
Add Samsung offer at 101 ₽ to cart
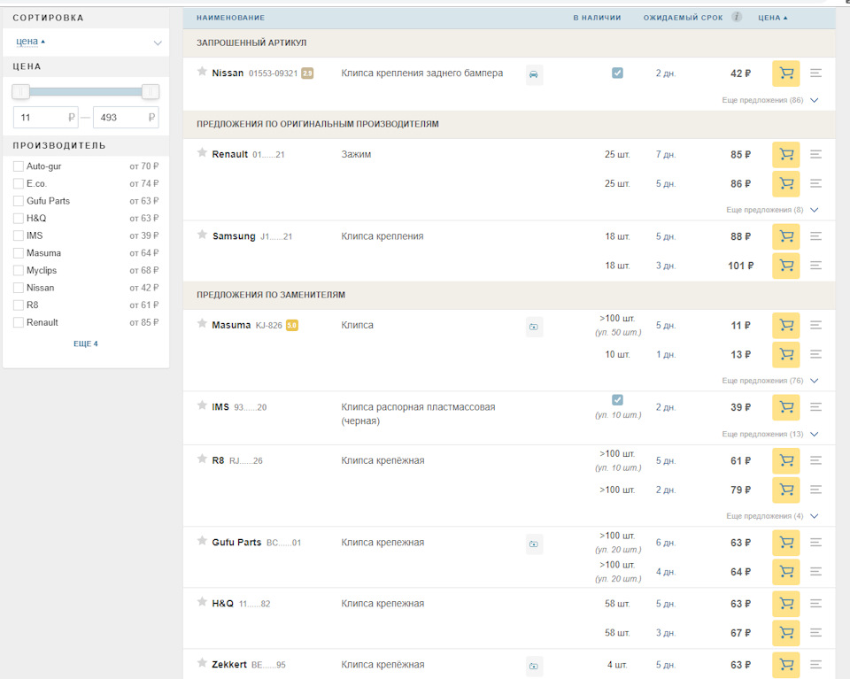point(785,266)
